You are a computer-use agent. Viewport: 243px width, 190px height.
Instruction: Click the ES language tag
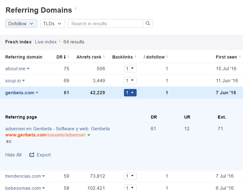coord(9,141)
